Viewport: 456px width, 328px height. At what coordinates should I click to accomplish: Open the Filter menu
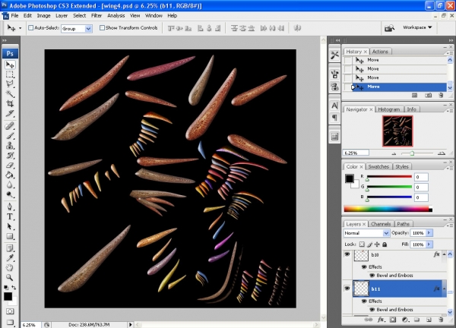97,16
